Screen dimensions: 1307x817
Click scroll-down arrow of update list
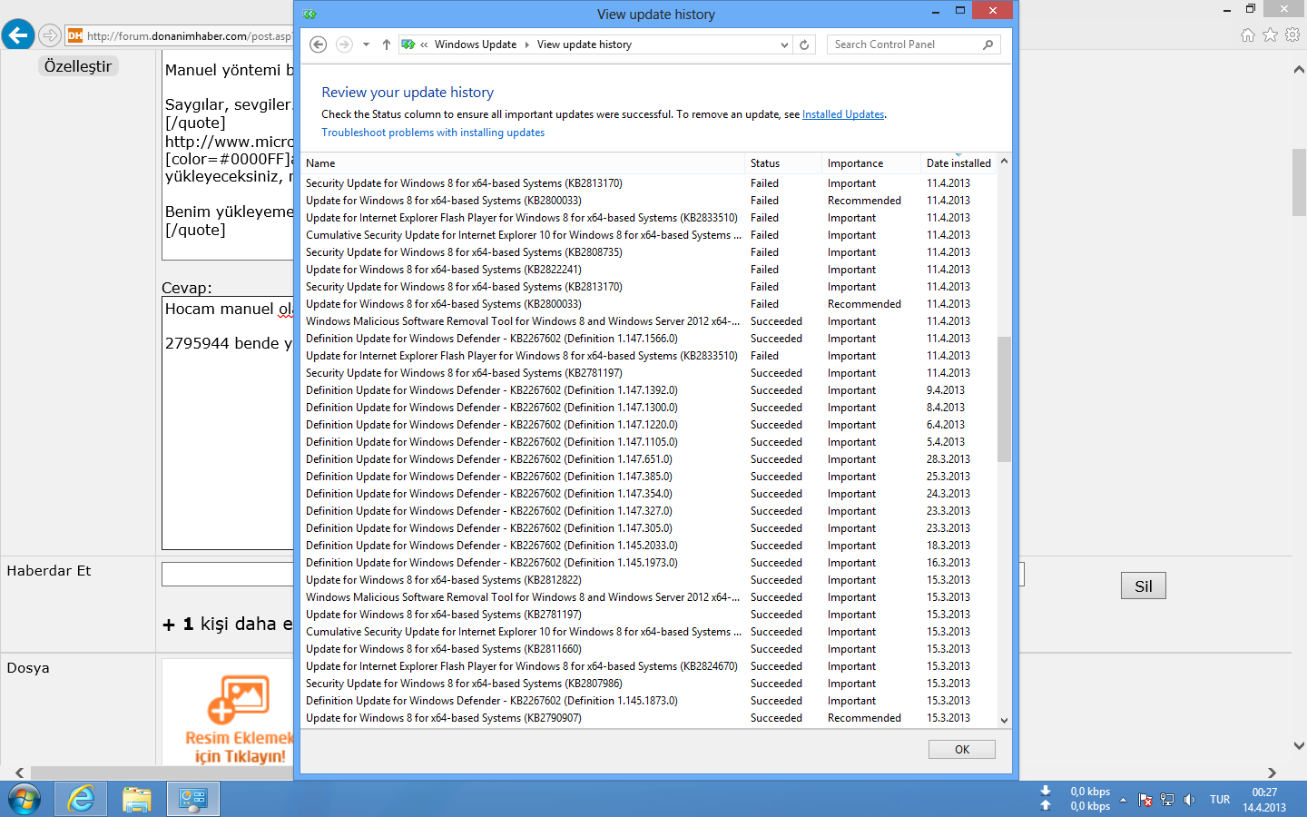tap(1004, 720)
